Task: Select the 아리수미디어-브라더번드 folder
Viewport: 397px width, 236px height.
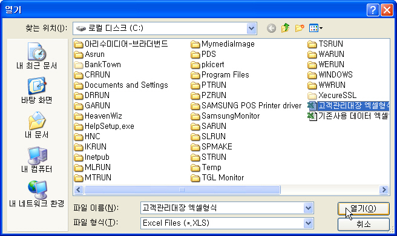Action: (x=121, y=44)
